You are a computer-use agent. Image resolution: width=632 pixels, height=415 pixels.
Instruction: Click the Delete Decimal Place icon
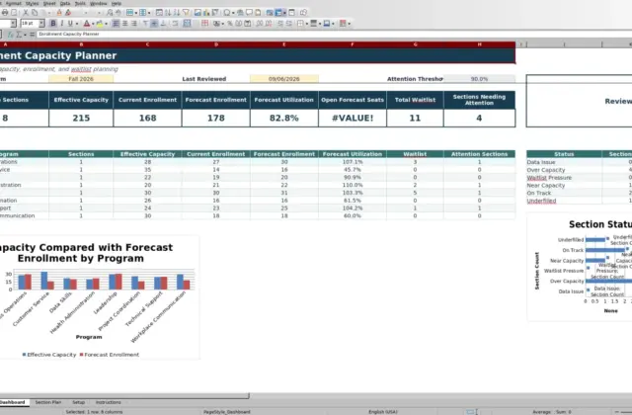coord(268,24)
